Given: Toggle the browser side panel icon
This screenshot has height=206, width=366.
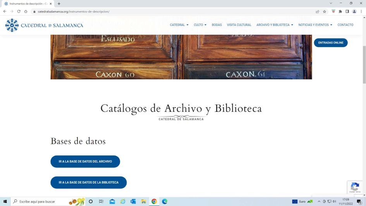Looking at the screenshot, I should coord(347,12).
